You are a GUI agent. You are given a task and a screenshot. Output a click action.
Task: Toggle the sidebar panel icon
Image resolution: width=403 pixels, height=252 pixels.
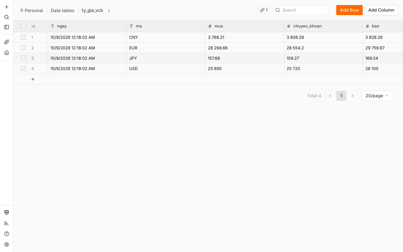[x=7, y=27]
